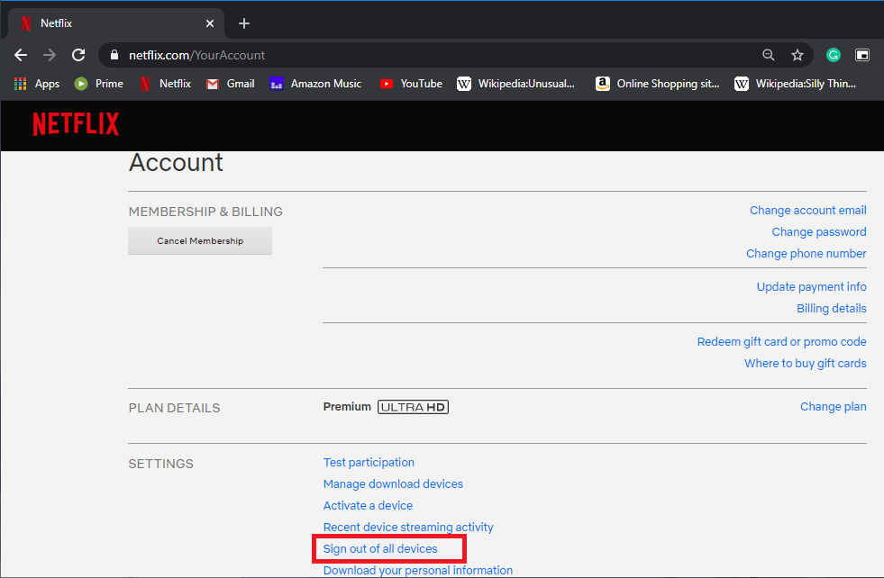Screen dimensions: 884x578
Task: Open the Gmail bookmark
Action: [230, 84]
